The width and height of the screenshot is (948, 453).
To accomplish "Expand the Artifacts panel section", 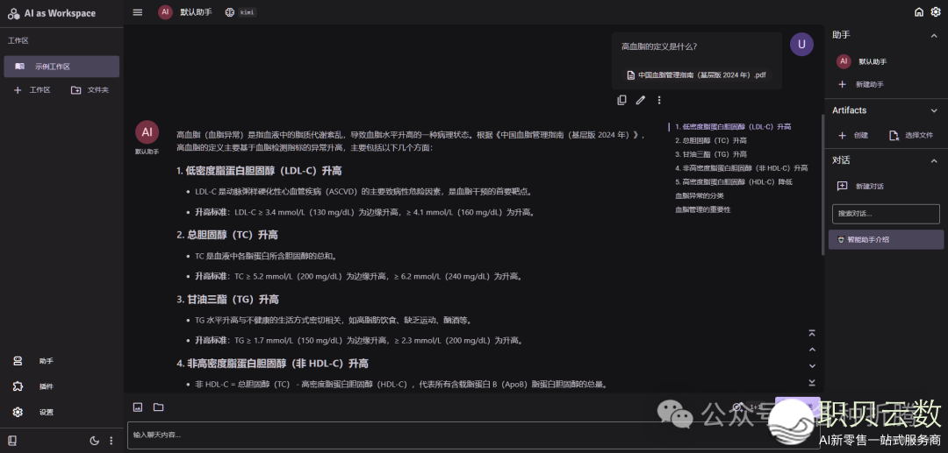I will [x=933, y=110].
